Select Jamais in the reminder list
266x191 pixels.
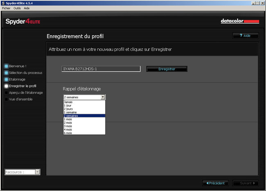pos(84,102)
